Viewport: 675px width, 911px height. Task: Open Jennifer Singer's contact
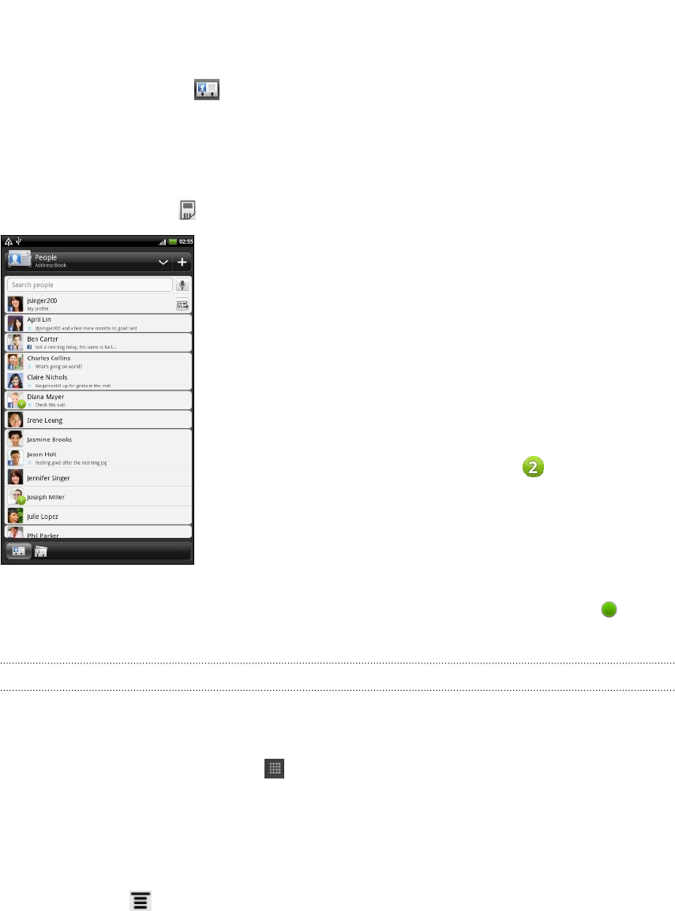tap(98, 477)
